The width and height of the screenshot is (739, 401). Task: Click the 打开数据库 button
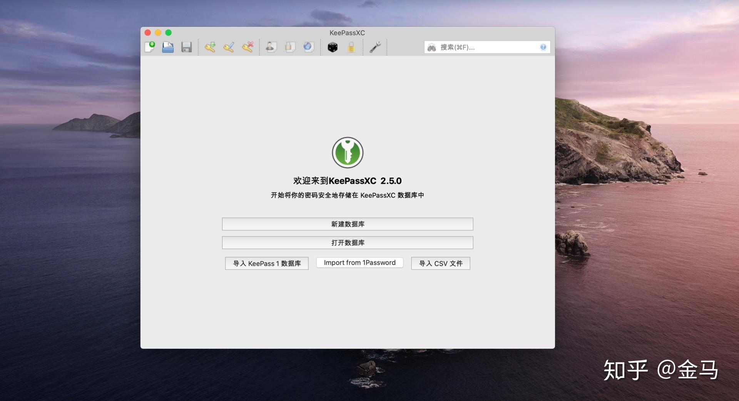pos(347,243)
